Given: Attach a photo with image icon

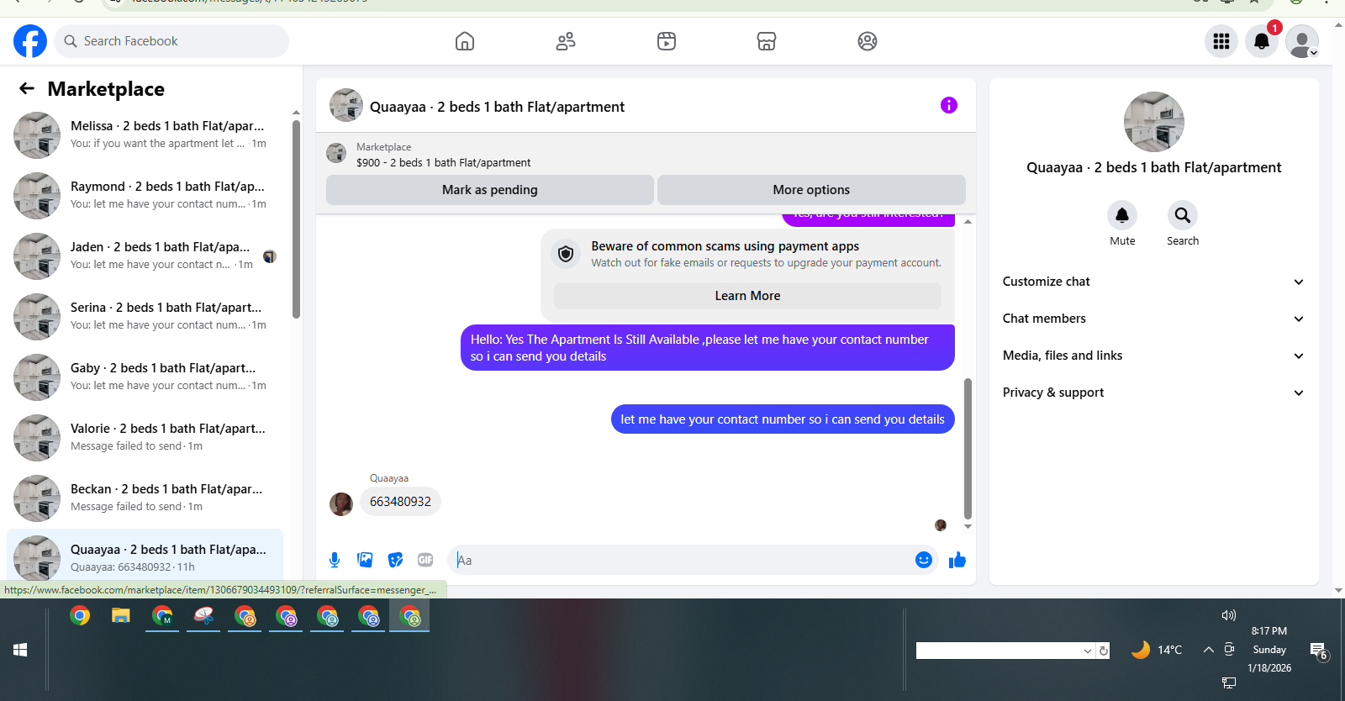Looking at the screenshot, I should tap(365, 560).
